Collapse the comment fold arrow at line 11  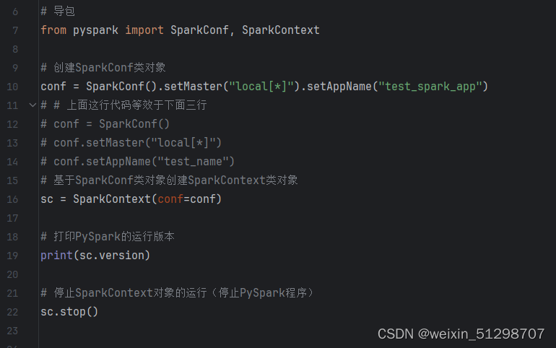pos(32,105)
